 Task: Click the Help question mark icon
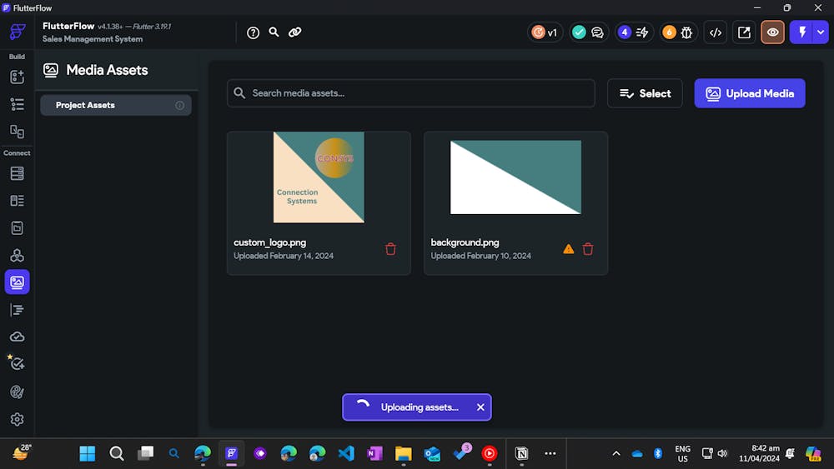tap(254, 32)
